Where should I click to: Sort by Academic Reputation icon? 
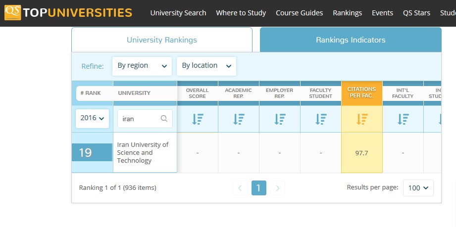238,119
